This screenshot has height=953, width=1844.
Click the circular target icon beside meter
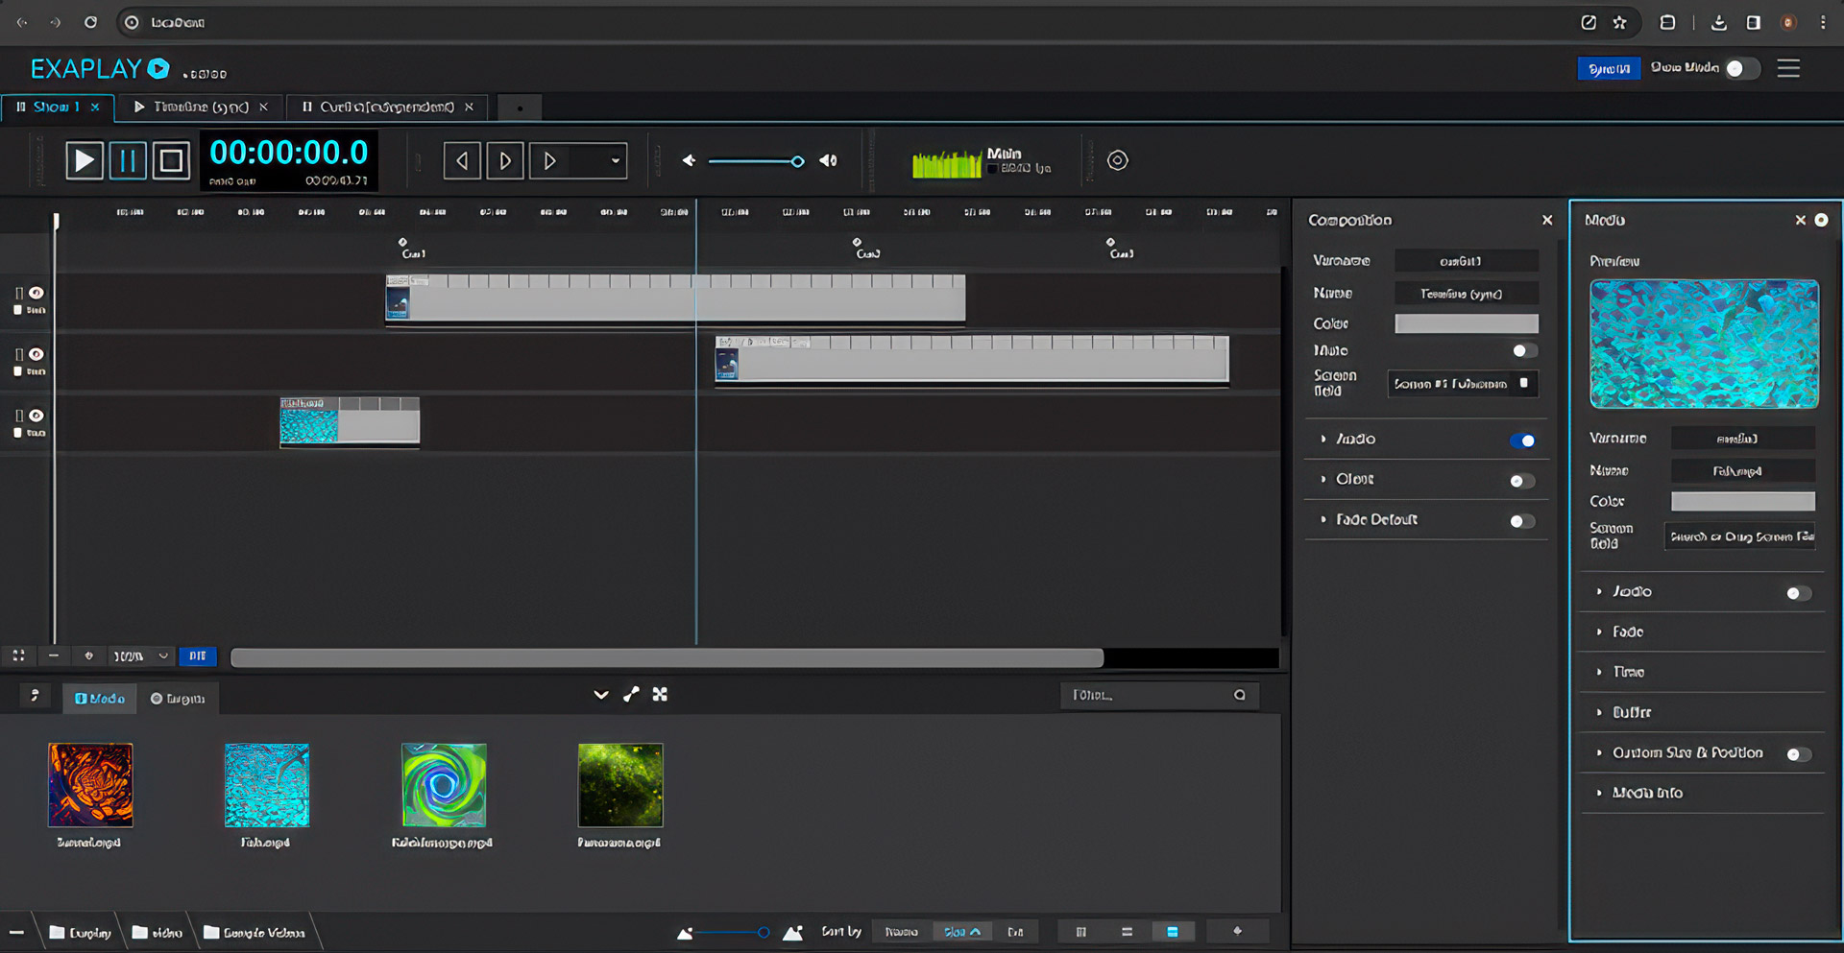(x=1117, y=160)
